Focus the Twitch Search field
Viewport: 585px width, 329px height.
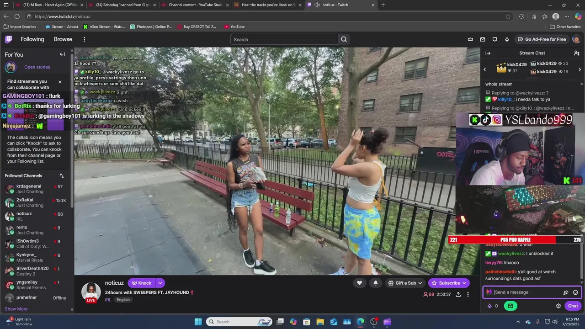point(284,39)
